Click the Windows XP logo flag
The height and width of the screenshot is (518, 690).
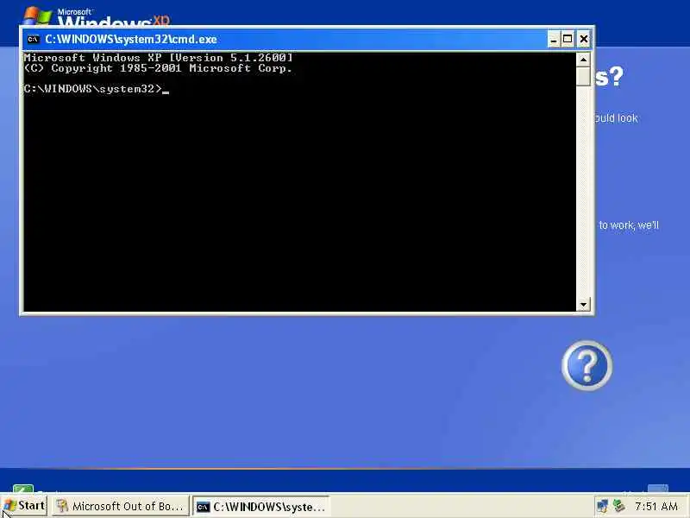click(x=37, y=16)
